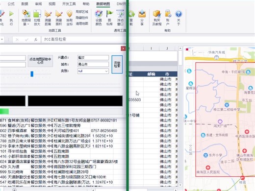Switch to the 帮助 ribbon tab

86,4
